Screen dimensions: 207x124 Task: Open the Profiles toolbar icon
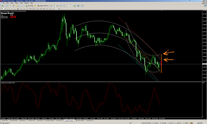6,6
